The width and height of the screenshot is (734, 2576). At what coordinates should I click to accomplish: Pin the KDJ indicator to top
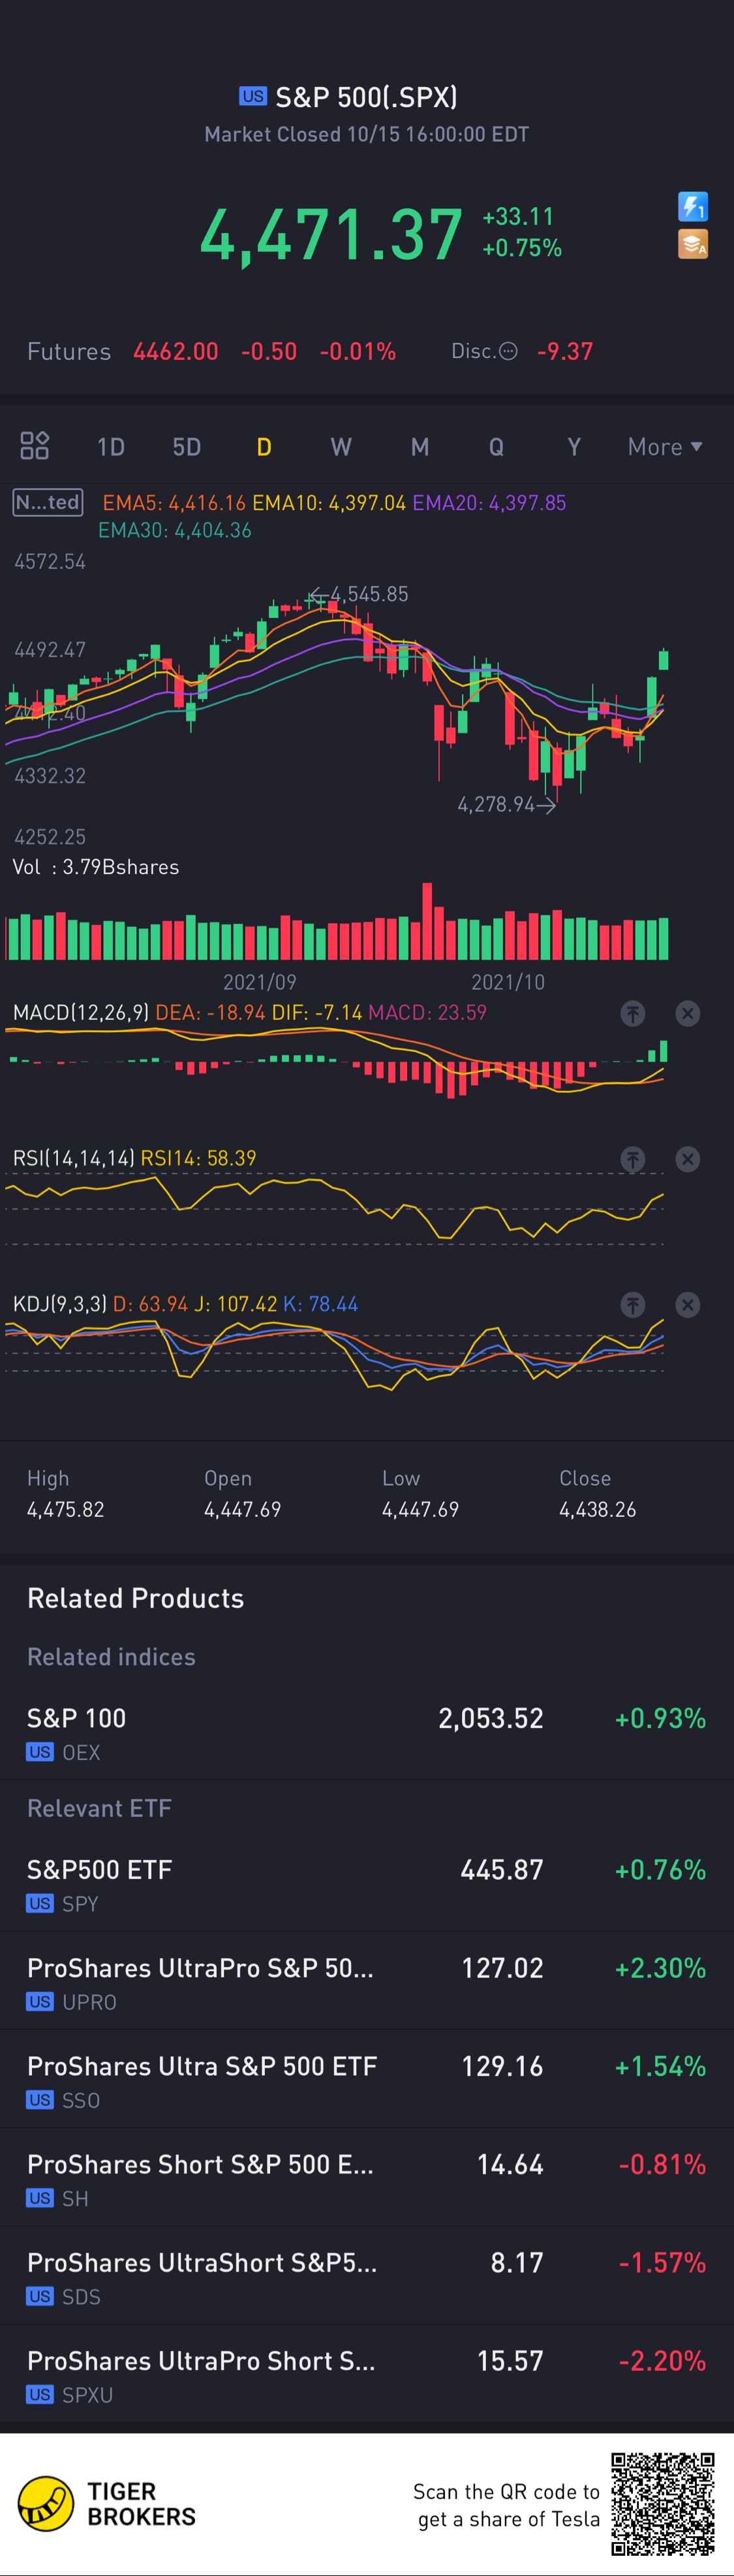click(632, 1304)
